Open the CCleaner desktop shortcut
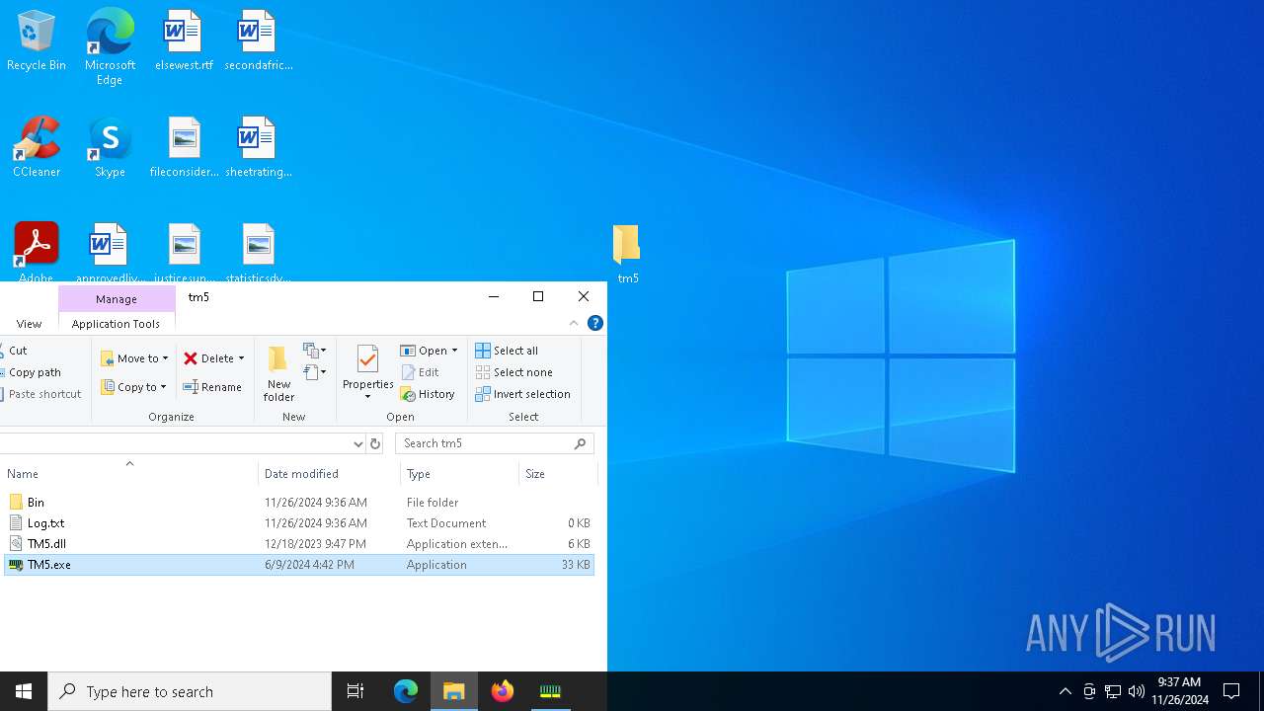 coord(37,148)
